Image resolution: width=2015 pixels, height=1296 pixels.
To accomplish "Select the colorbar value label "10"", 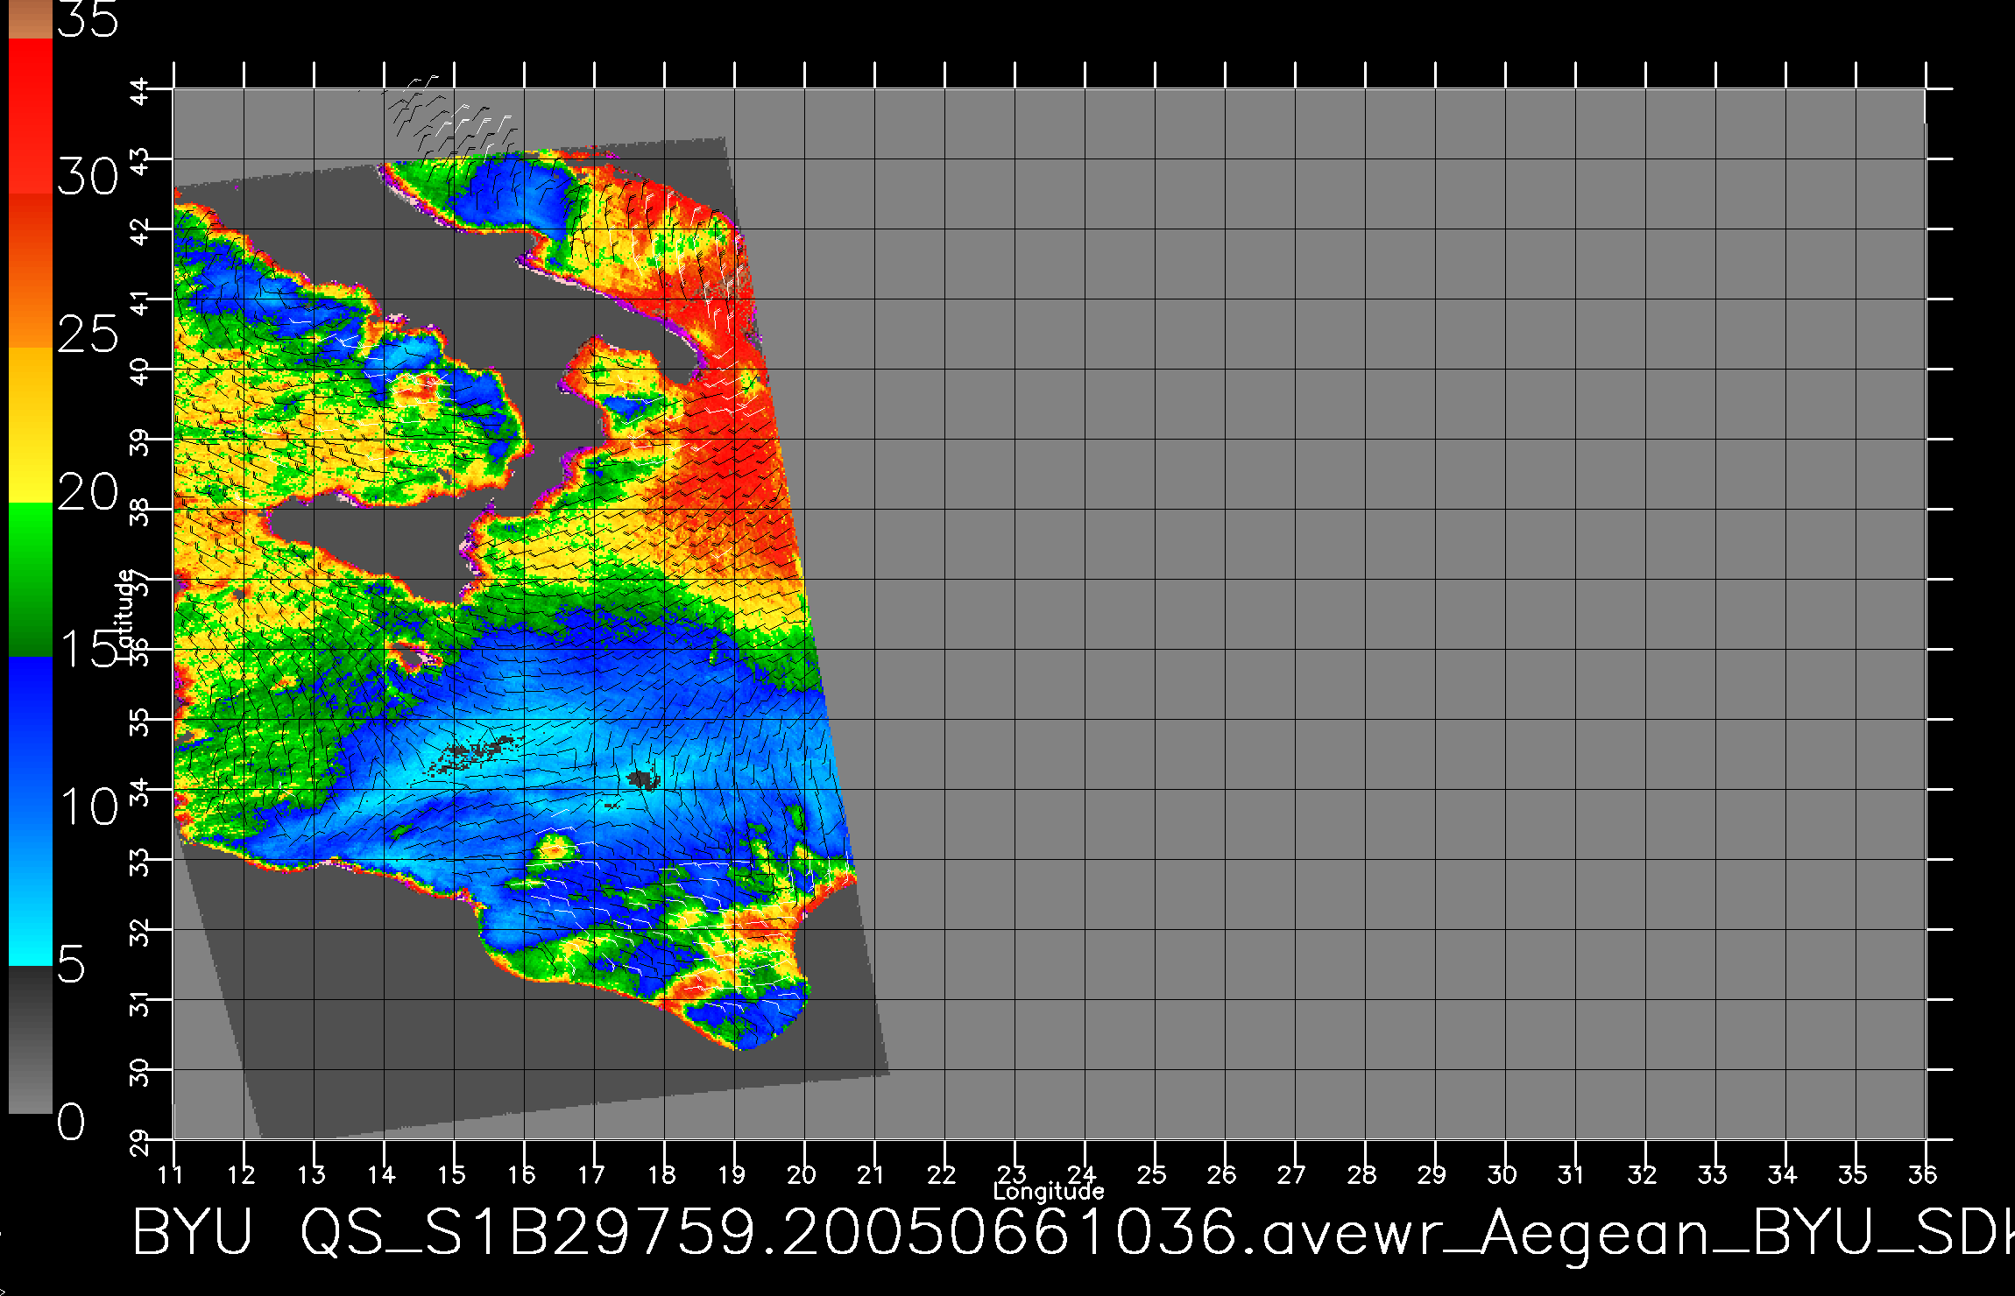I will 88,806.
